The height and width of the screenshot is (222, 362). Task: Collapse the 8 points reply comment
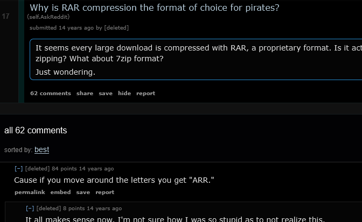[x=30, y=209]
